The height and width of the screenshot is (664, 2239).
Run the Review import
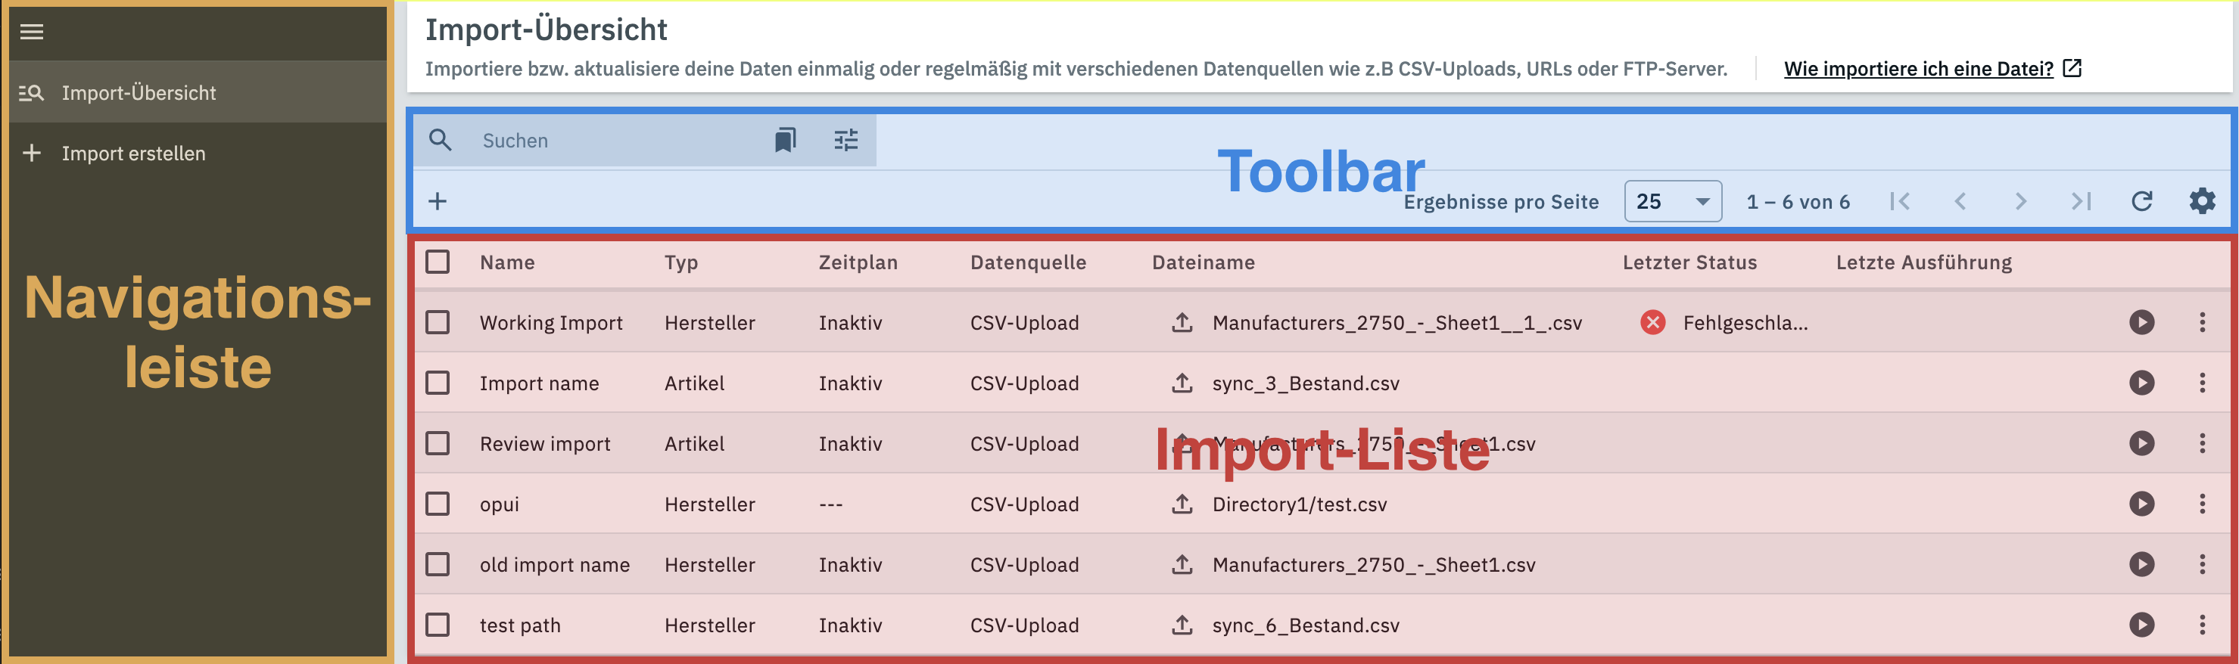[x=2141, y=443]
